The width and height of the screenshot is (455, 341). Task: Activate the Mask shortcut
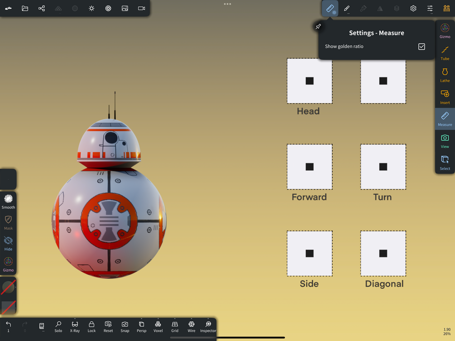point(8,223)
